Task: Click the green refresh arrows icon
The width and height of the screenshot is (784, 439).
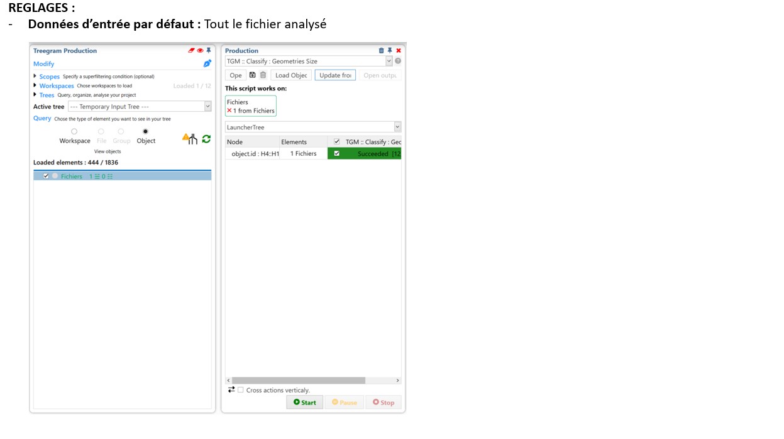Action: coord(206,139)
